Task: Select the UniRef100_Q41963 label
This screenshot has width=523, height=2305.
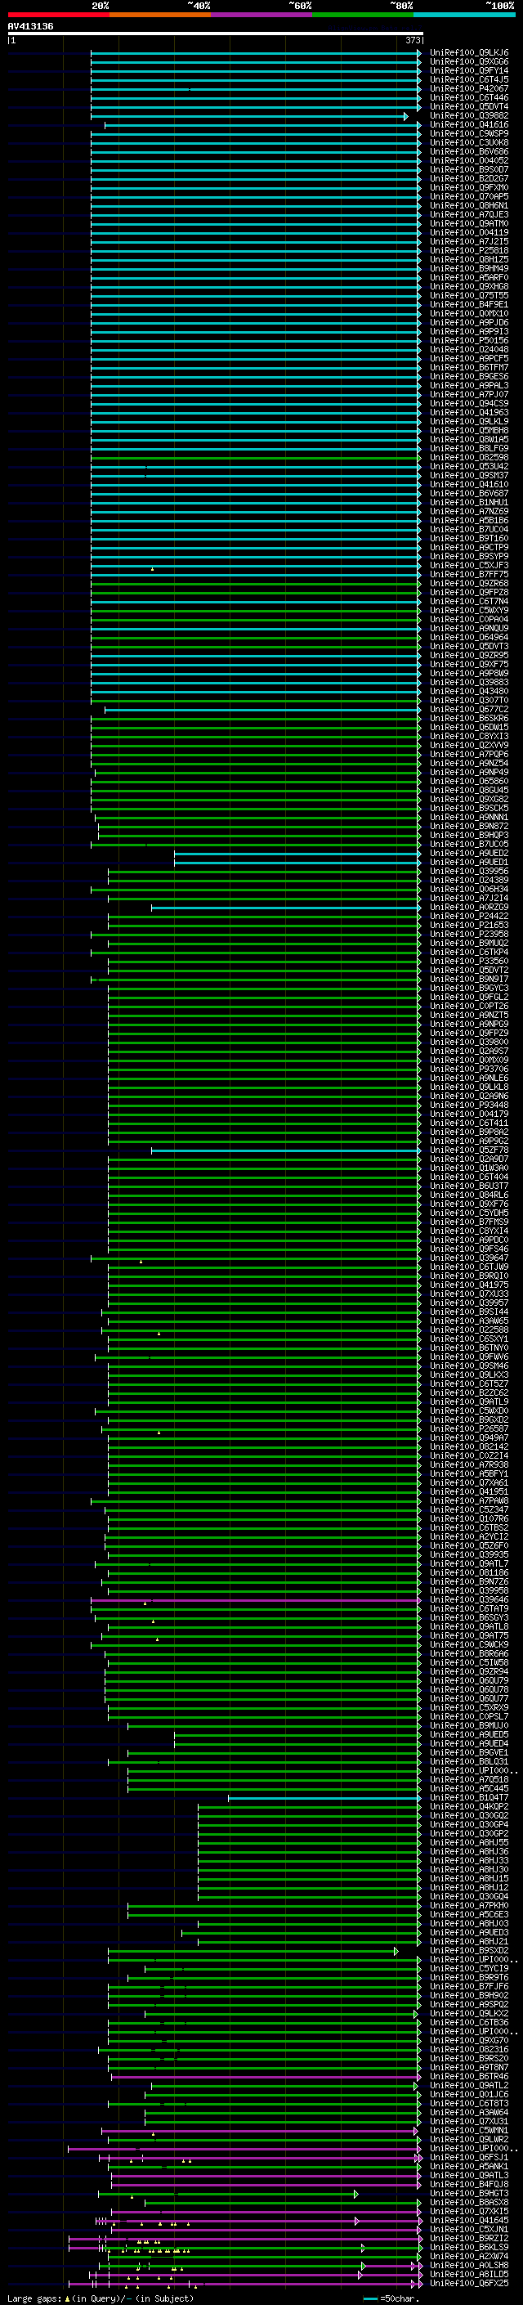Action: pos(468,414)
